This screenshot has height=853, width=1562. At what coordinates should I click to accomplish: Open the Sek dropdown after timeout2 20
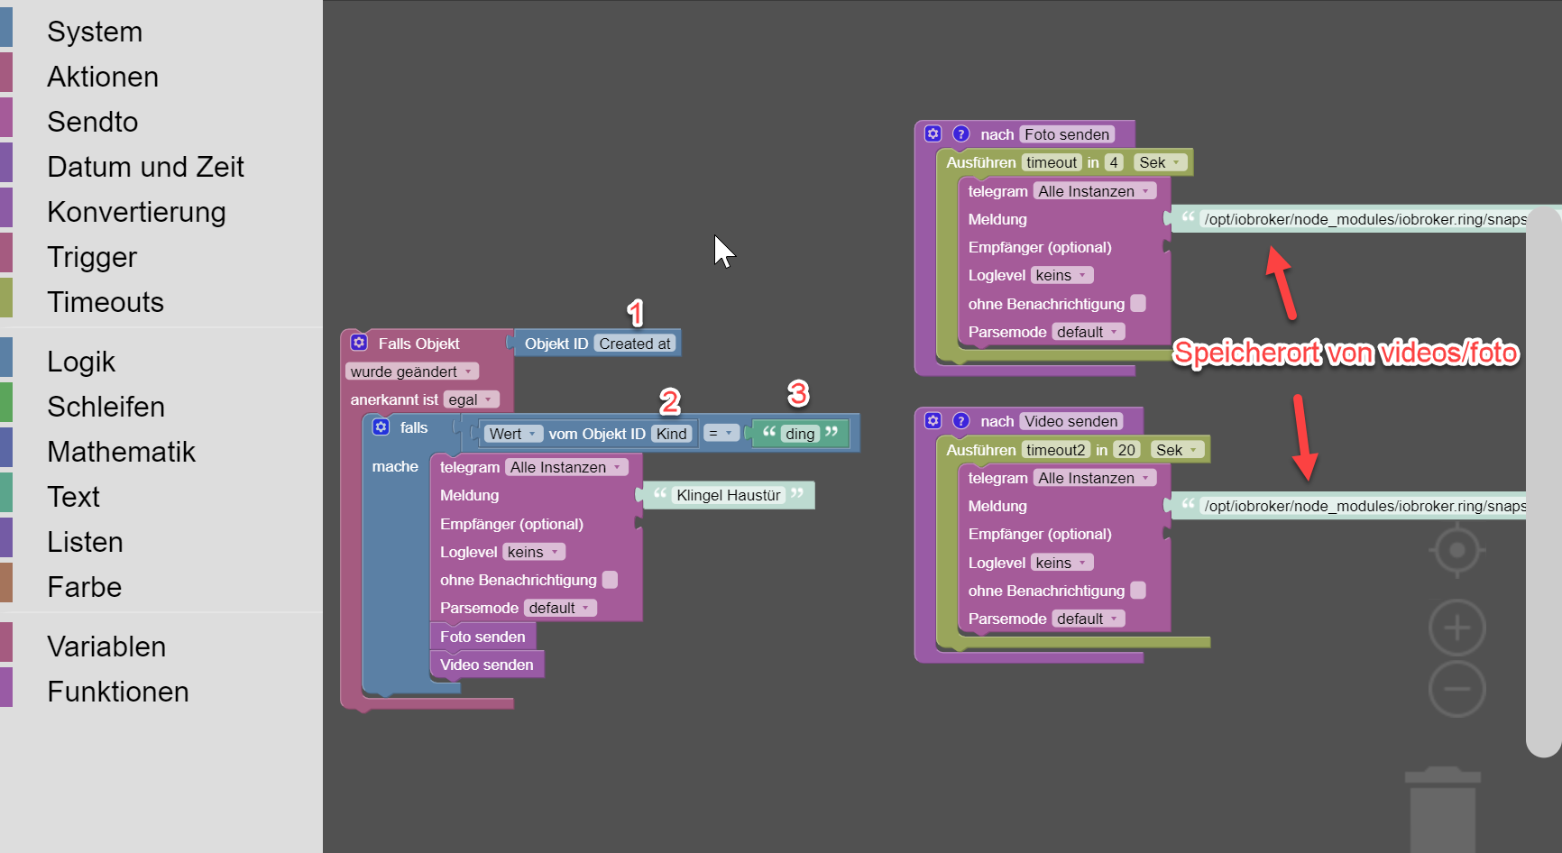(1177, 450)
